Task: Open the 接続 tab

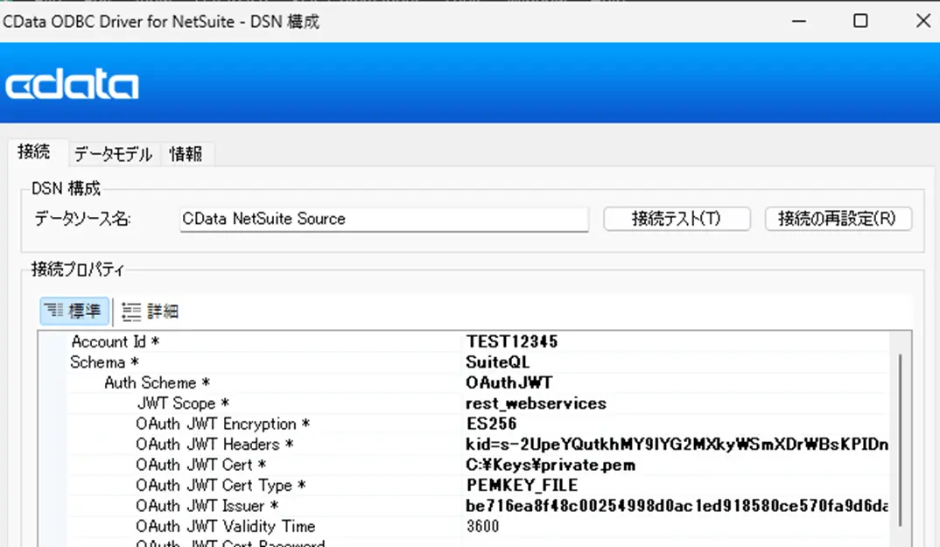Action: [x=34, y=152]
